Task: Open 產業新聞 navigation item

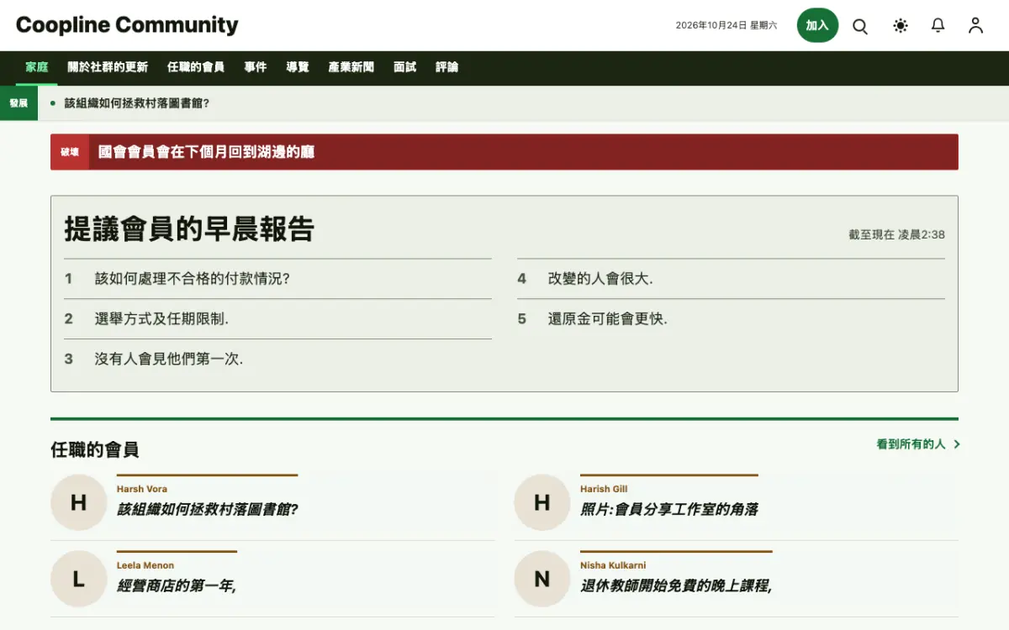Action: coord(351,67)
